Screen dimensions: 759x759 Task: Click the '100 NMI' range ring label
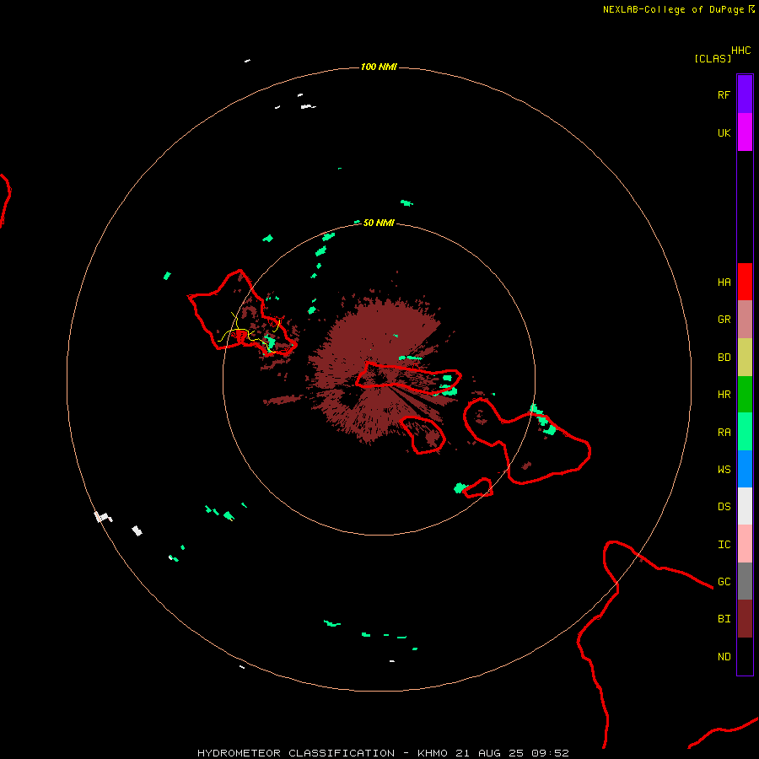(x=379, y=67)
